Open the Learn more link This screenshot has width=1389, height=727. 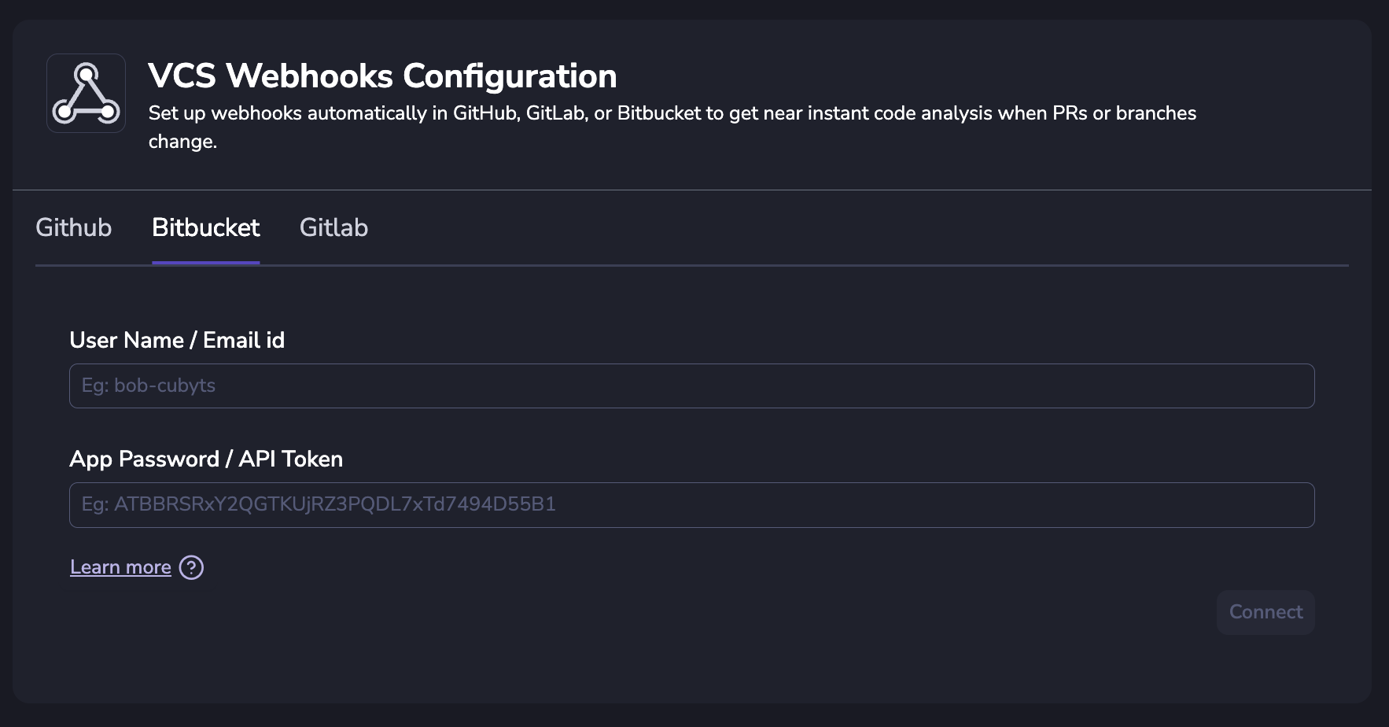120,567
